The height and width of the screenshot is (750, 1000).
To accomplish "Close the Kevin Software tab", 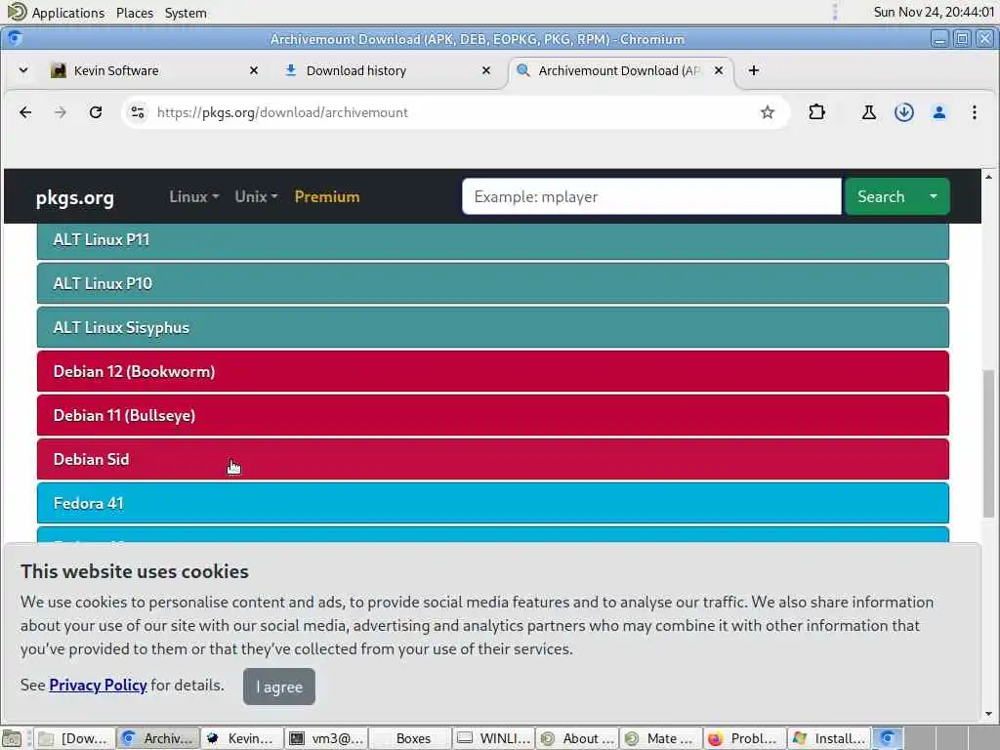I will (254, 70).
